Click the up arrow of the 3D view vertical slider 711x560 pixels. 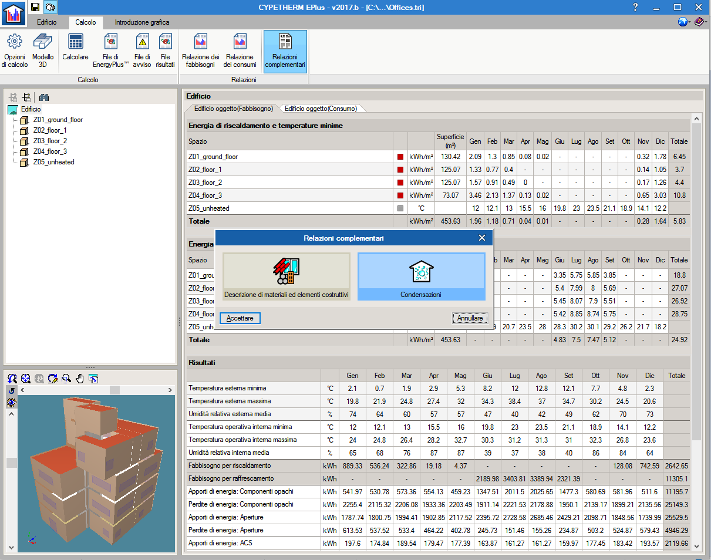tap(12, 414)
